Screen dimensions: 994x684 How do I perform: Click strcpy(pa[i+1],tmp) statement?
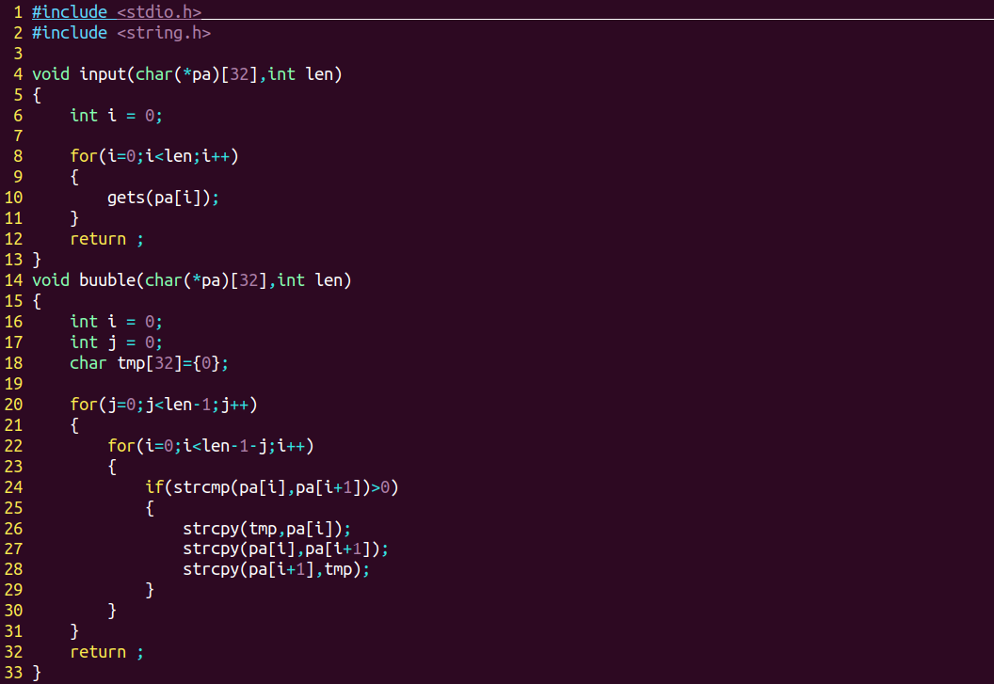(276, 569)
